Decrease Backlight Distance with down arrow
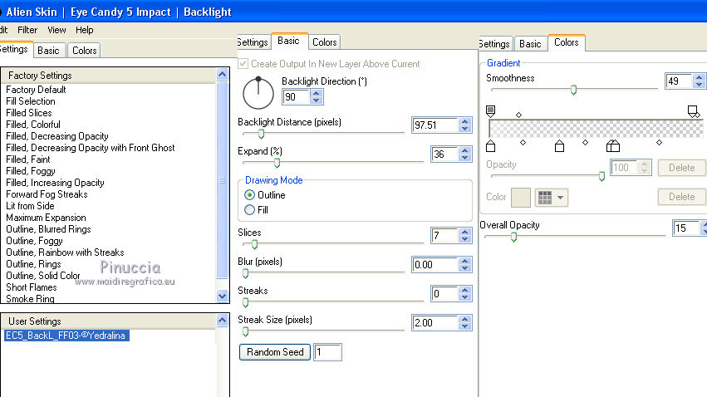This screenshot has width=707, height=397. coord(465,129)
